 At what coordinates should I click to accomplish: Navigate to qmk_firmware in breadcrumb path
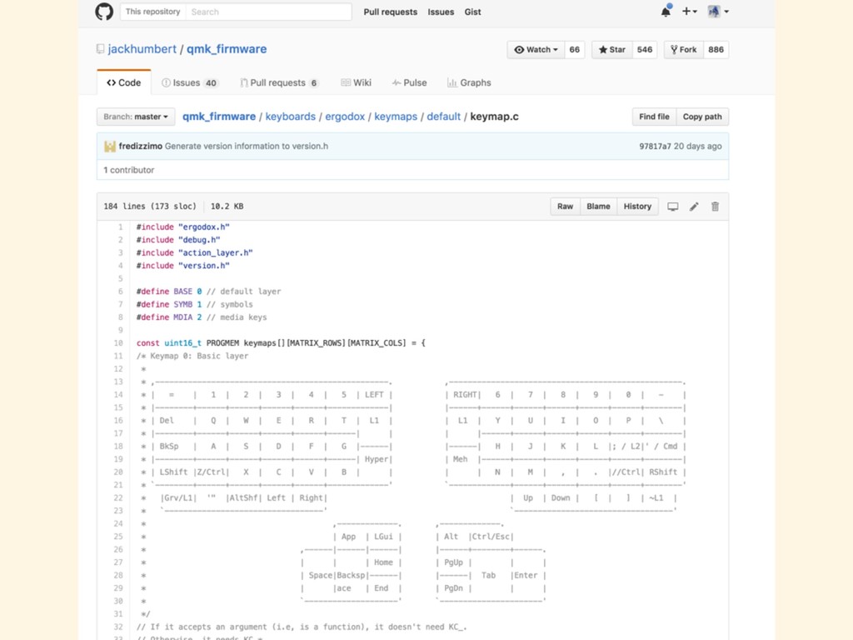tap(219, 117)
